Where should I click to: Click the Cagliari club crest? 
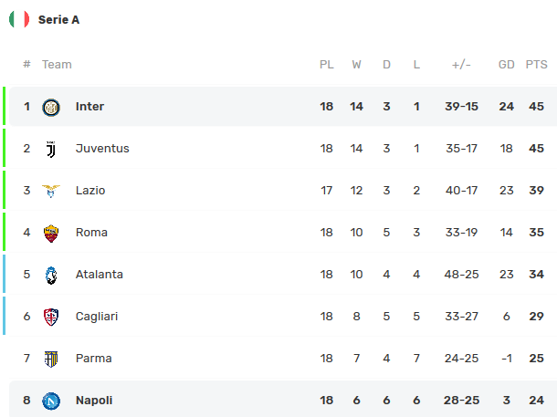[x=51, y=317]
